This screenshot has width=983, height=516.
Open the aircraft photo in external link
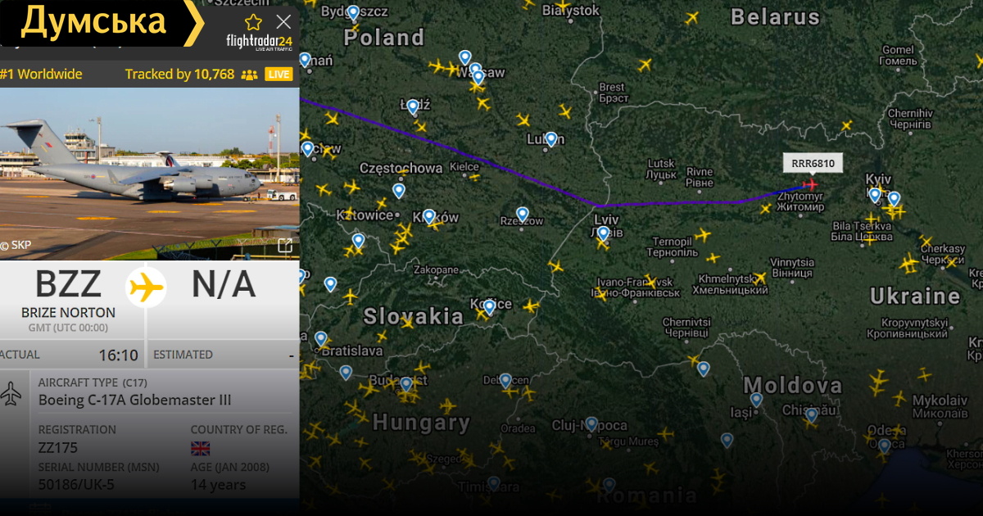[x=285, y=246]
